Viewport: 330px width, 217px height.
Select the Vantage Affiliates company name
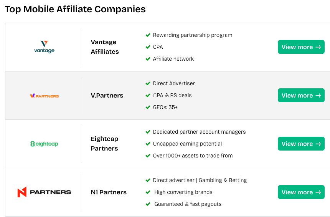[105, 47]
